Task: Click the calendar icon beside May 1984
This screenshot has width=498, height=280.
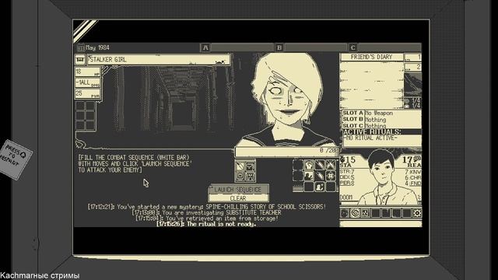Action: 81,48
